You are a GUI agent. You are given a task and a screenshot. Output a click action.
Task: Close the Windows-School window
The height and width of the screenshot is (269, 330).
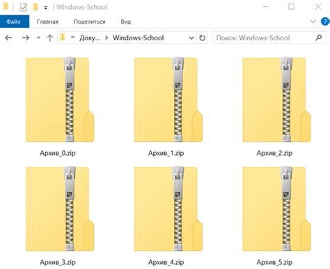[x=318, y=7]
